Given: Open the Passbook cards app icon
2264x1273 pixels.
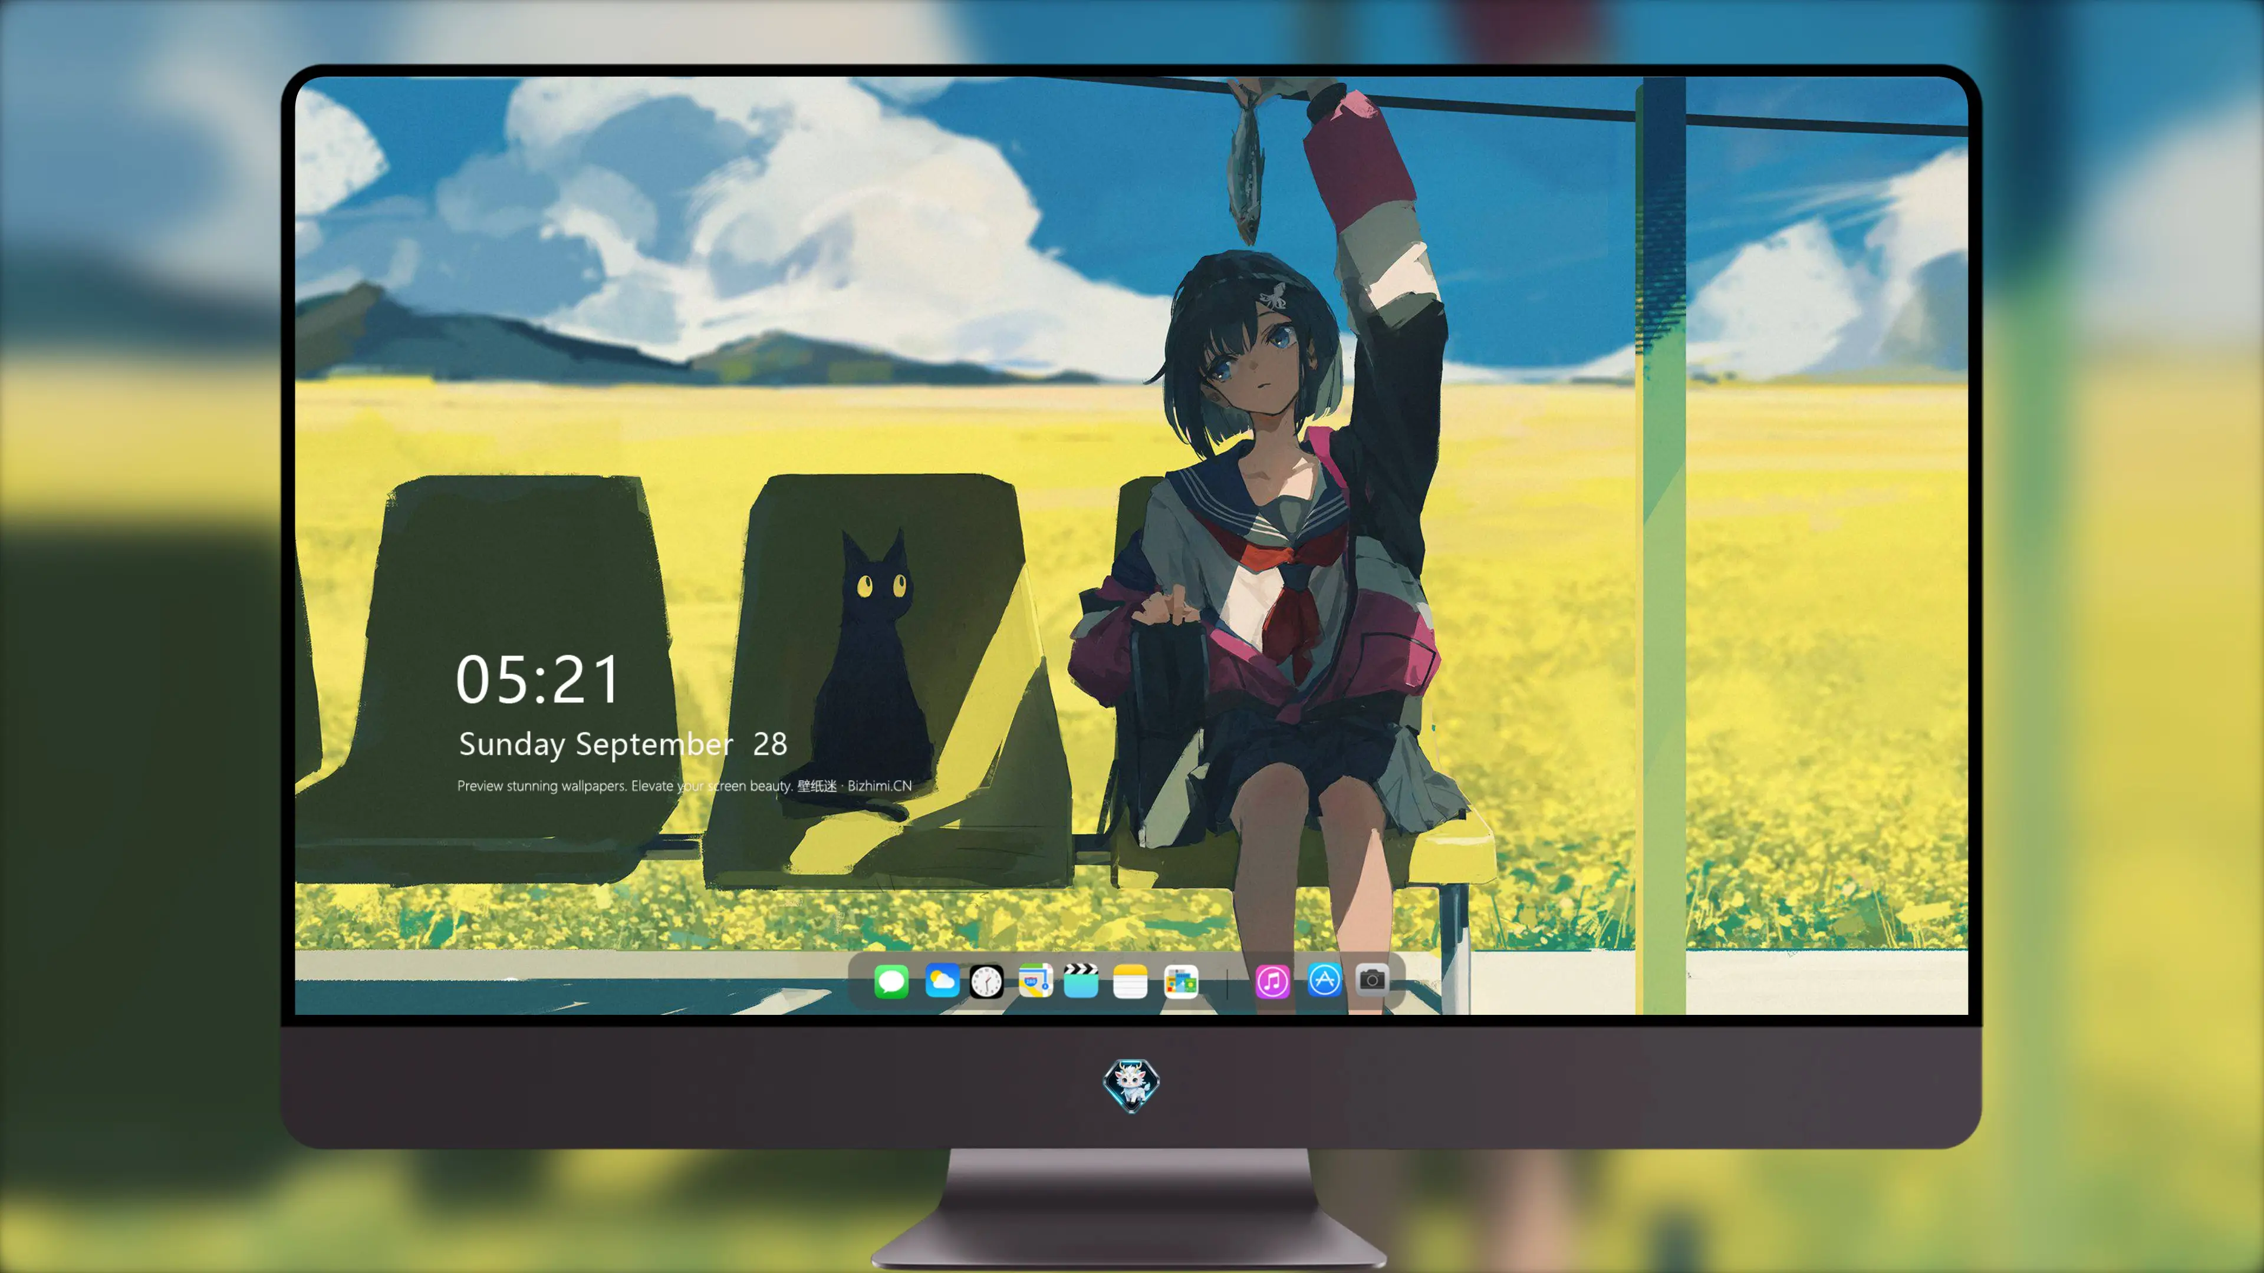Looking at the screenshot, I should [1180, 981].
